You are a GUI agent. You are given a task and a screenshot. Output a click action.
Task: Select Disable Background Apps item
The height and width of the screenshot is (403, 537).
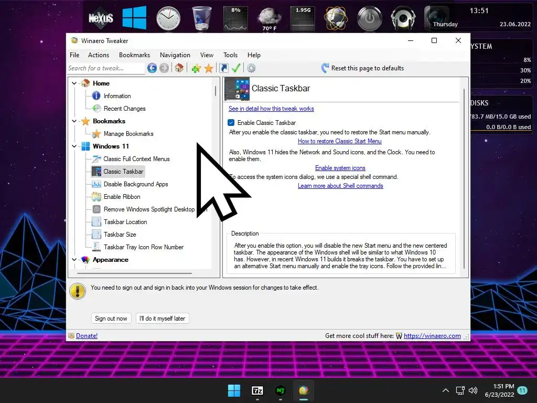click(x=136, y=184)
